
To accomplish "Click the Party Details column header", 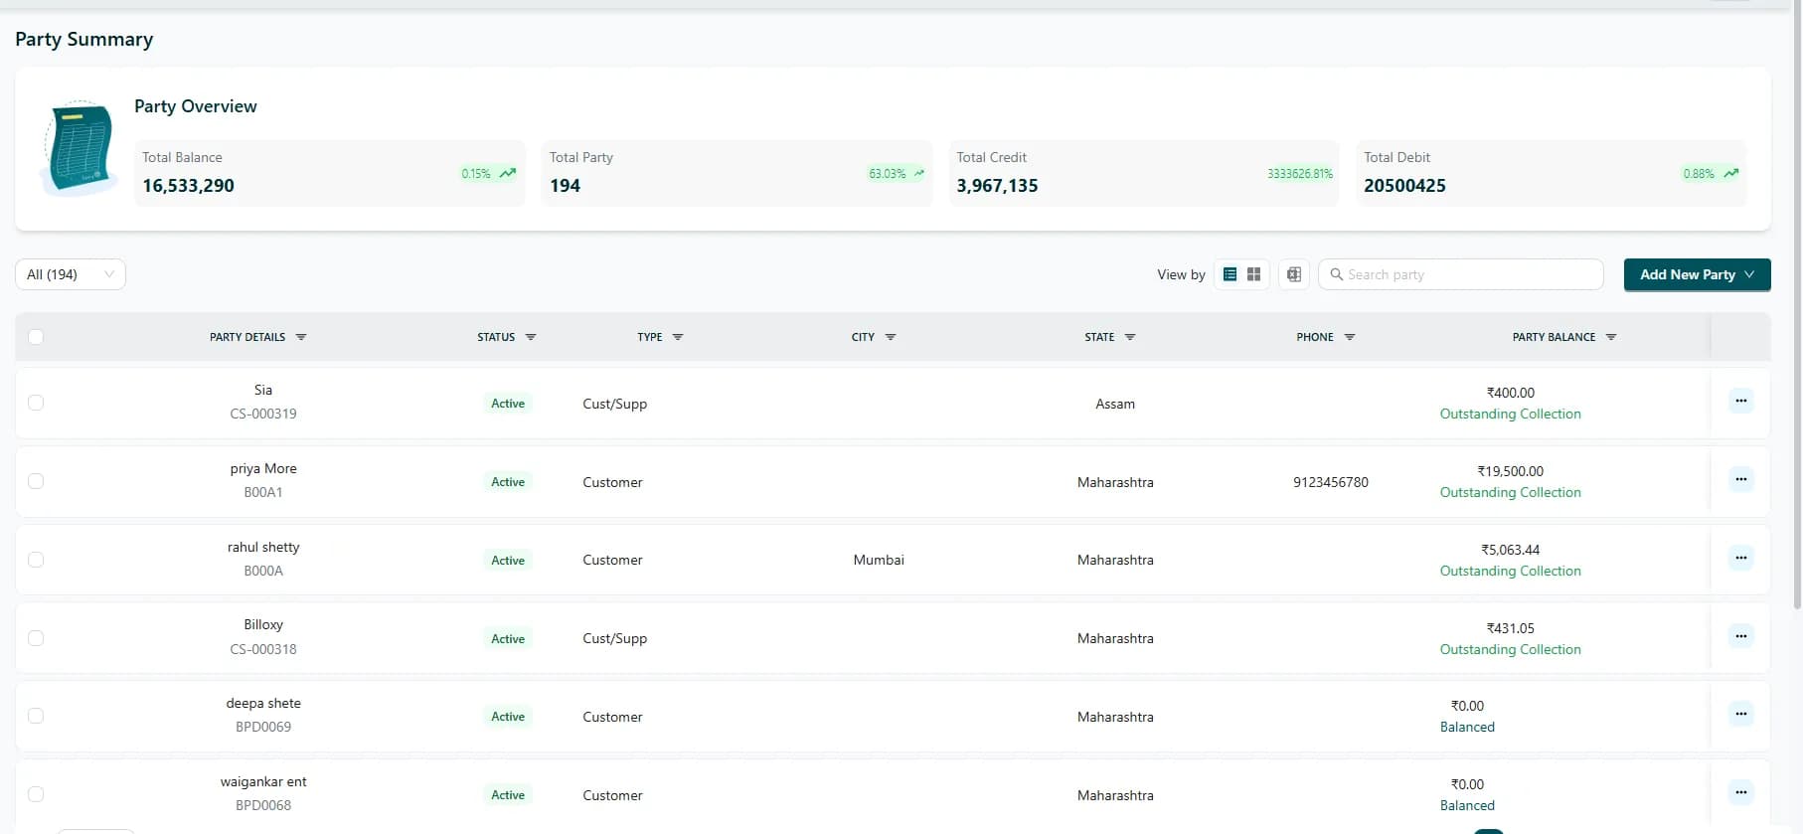I will [247, 337].
